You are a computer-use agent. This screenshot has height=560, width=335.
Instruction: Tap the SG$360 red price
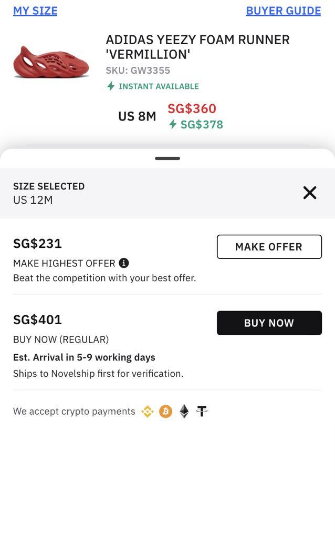(192, 108)
